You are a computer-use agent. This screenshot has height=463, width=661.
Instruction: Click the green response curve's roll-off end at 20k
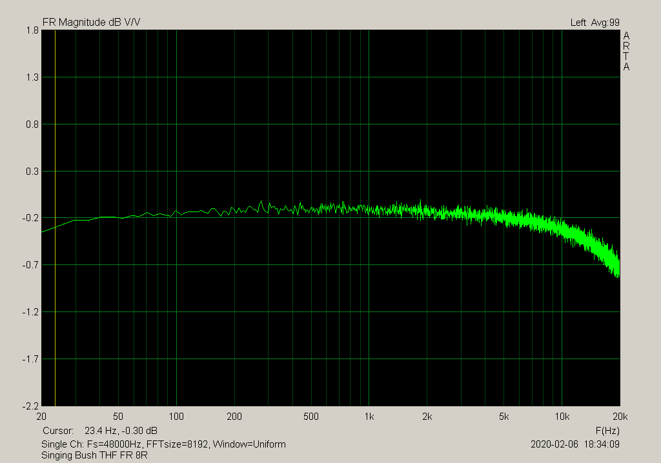[x=618, y=267]
